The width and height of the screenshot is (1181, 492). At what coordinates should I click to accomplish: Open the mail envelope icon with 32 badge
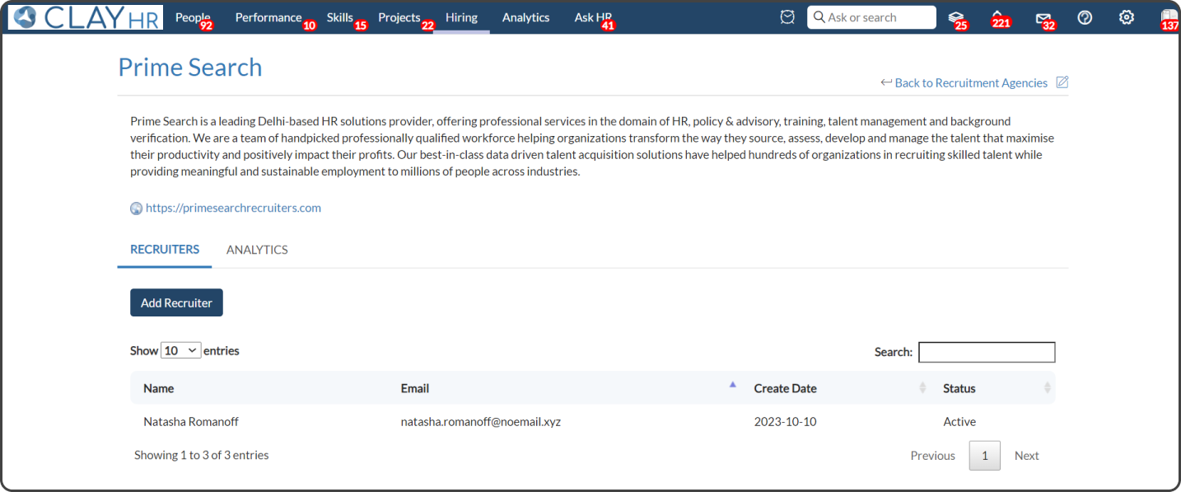pos(1043,17)
